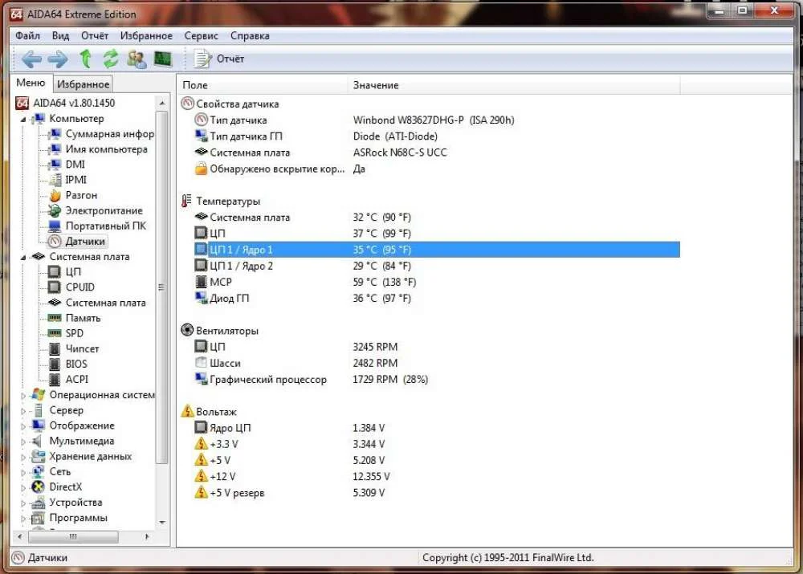803x574 pixels.
Task: Click the ACPI icon in tree
Action: 55,380
